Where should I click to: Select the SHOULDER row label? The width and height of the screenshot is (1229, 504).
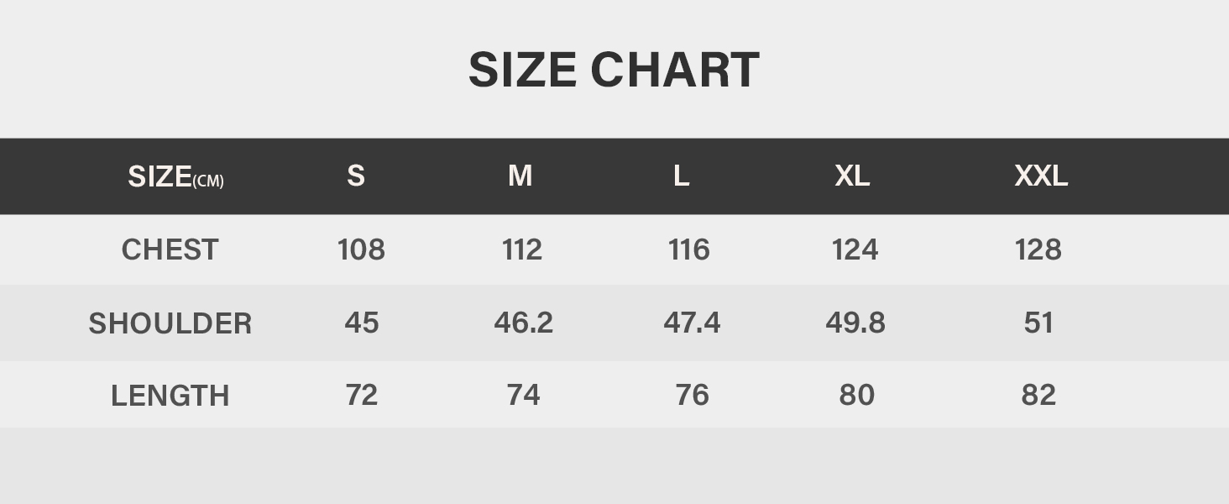tap(170, 323)
